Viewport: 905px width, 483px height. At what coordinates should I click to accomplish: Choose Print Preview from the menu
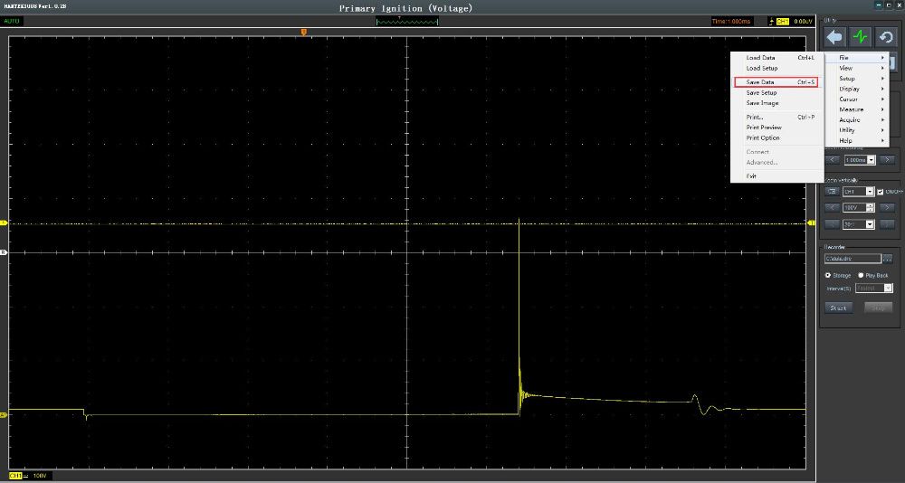tap(764, 128)
